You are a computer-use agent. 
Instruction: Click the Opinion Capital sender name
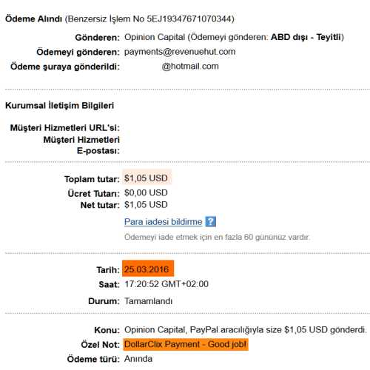point(155,37)
